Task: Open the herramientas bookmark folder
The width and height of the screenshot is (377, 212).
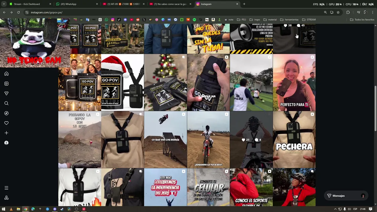Action: pos(290,20)
